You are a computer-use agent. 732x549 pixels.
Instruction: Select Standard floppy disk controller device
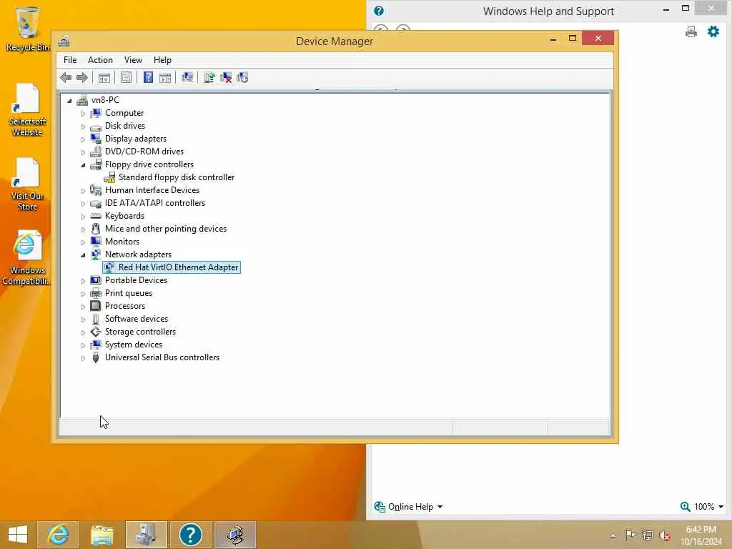(x=177, y=177)
